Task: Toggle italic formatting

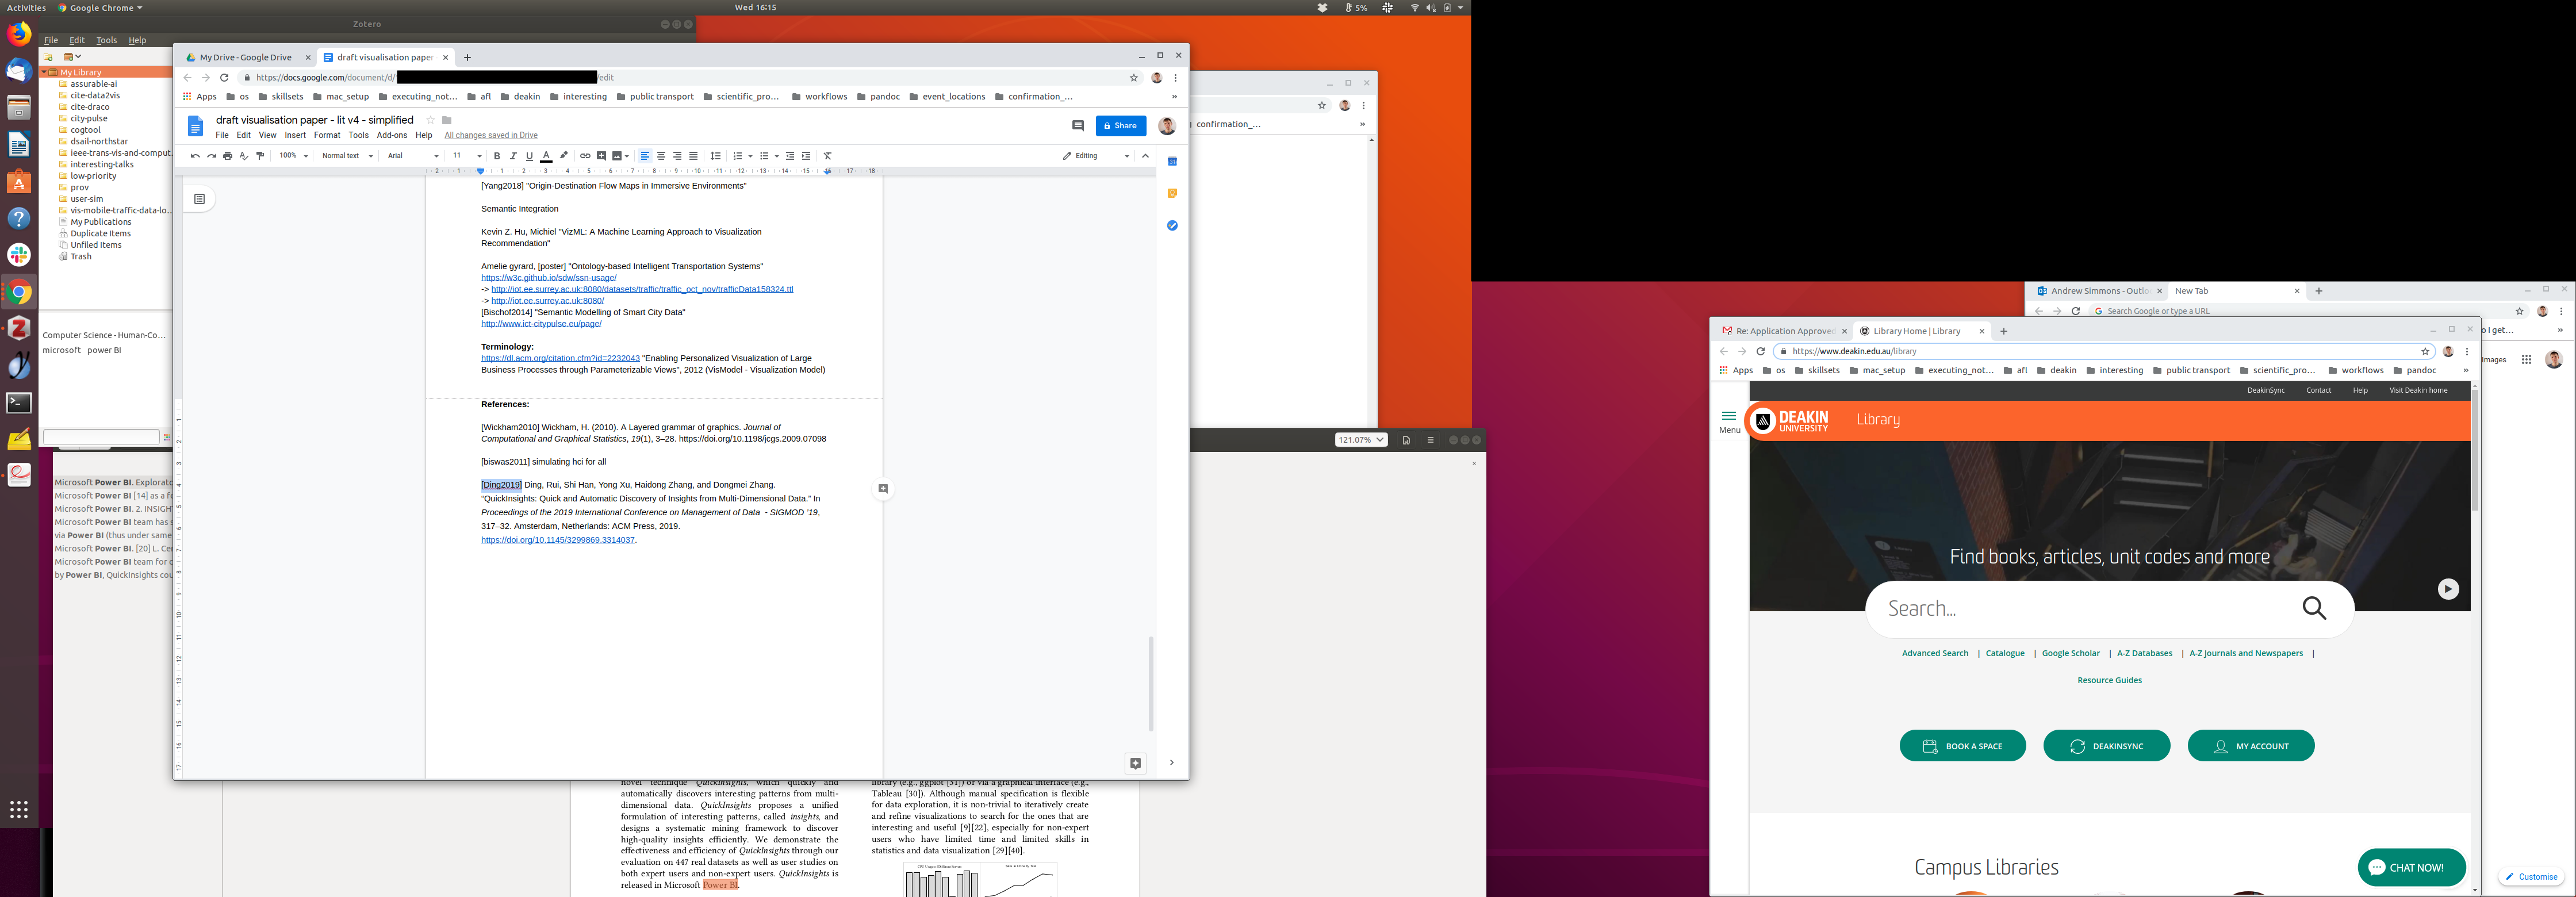Action: coord(513,156)
